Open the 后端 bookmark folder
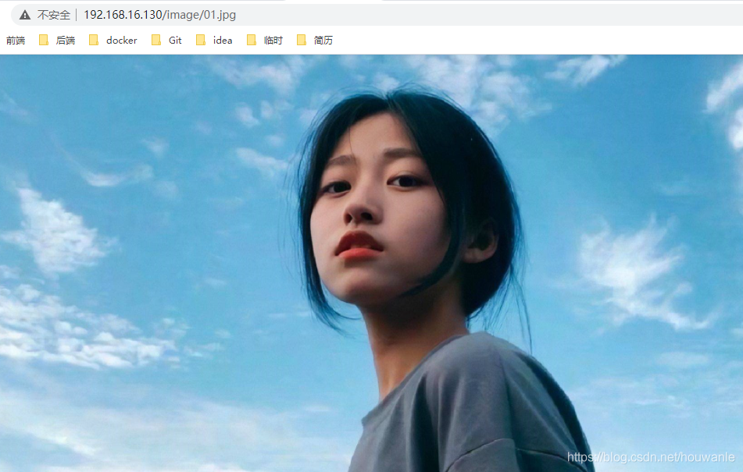 (x=57, y=41)
